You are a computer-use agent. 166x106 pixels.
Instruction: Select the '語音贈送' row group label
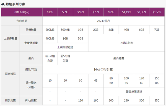(11, 74)
